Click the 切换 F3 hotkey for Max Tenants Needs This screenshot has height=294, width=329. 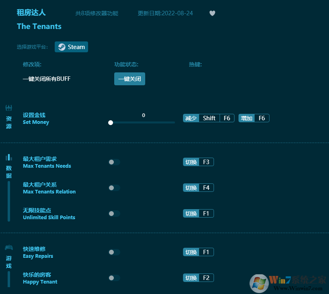pos(198,162)
